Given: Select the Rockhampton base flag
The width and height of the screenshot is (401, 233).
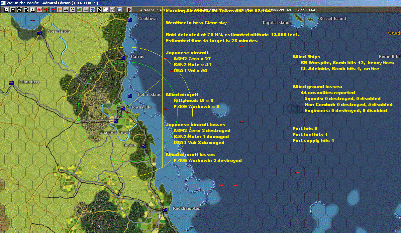Looking at the screenshot, I should (x=164, y=210).
